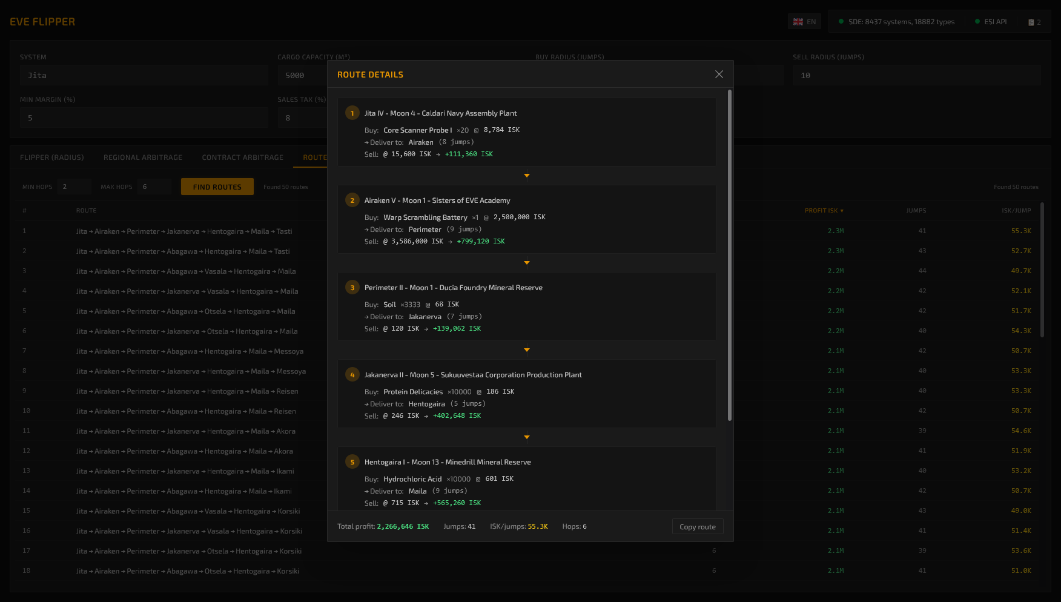Image resolution: width=1061 pixels, height=602 pixels.
Task: Select route row 18 Otsela to Korsiki
Action: 527,571
